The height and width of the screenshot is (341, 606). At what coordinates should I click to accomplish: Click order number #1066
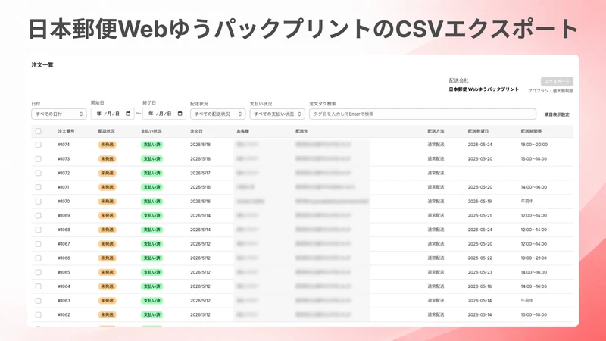[x=64, y=258]
